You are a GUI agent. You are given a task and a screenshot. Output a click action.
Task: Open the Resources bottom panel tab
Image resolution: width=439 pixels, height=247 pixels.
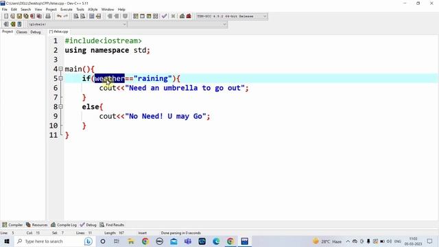coord(36,225)
